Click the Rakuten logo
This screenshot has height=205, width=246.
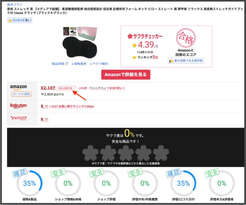[x=18, y=105]
